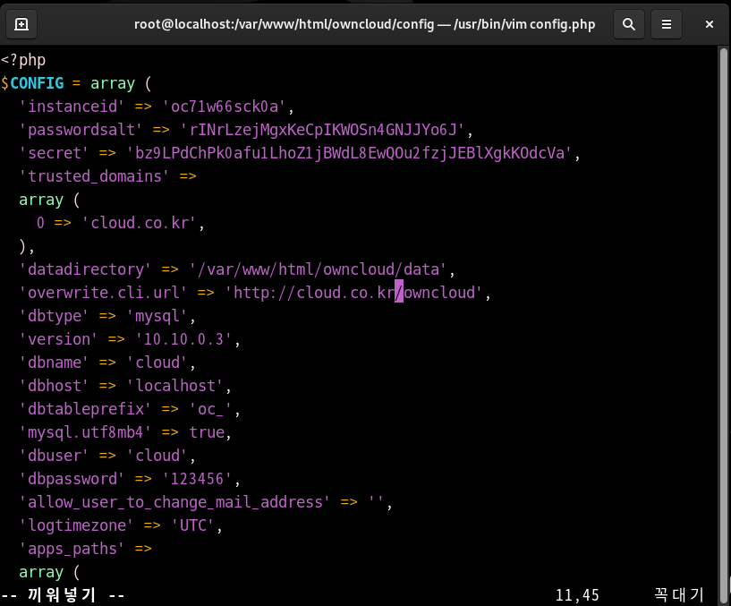Screen dimensions: 731x606
Task: Click 'allow_user_to_change_mail_address' key
Action: (174, 502)
